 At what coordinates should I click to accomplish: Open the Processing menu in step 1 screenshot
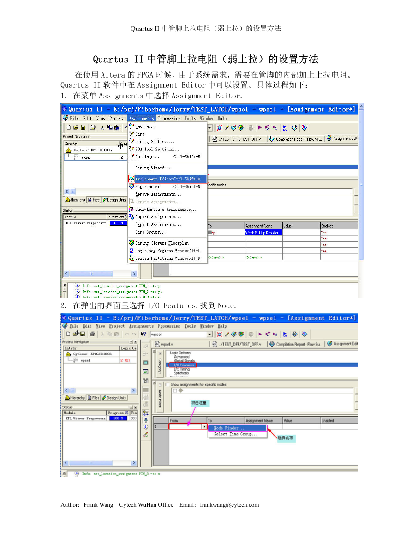point(169,118)
